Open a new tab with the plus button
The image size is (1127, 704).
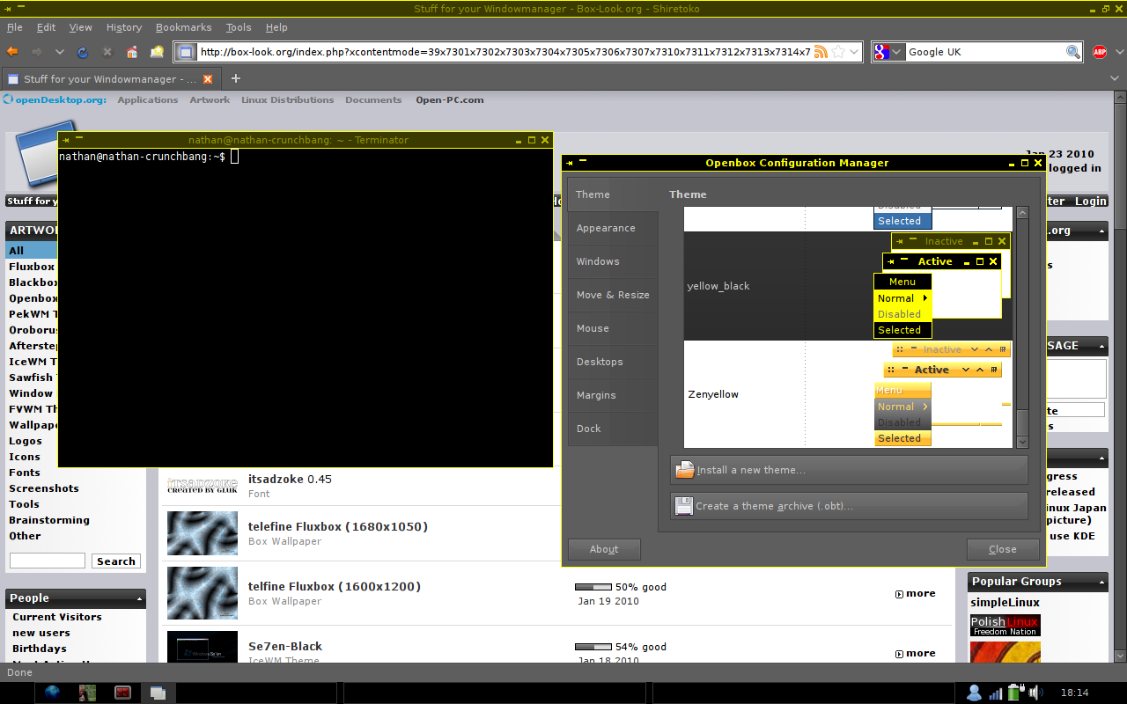coord(236,79)
